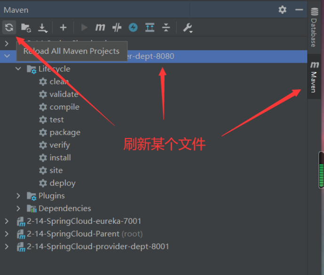324x275 pixels.
Task: Select the install lifecycle goal
Action: coord(60,158)
